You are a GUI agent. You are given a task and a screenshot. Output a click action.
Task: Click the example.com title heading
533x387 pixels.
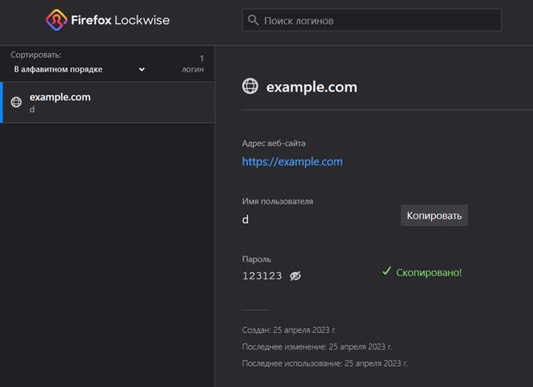[x=312, y=87]
